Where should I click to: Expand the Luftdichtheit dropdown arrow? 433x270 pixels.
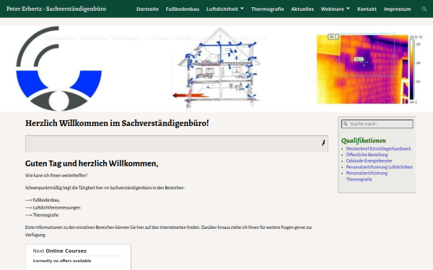click(x=242, y=9)
